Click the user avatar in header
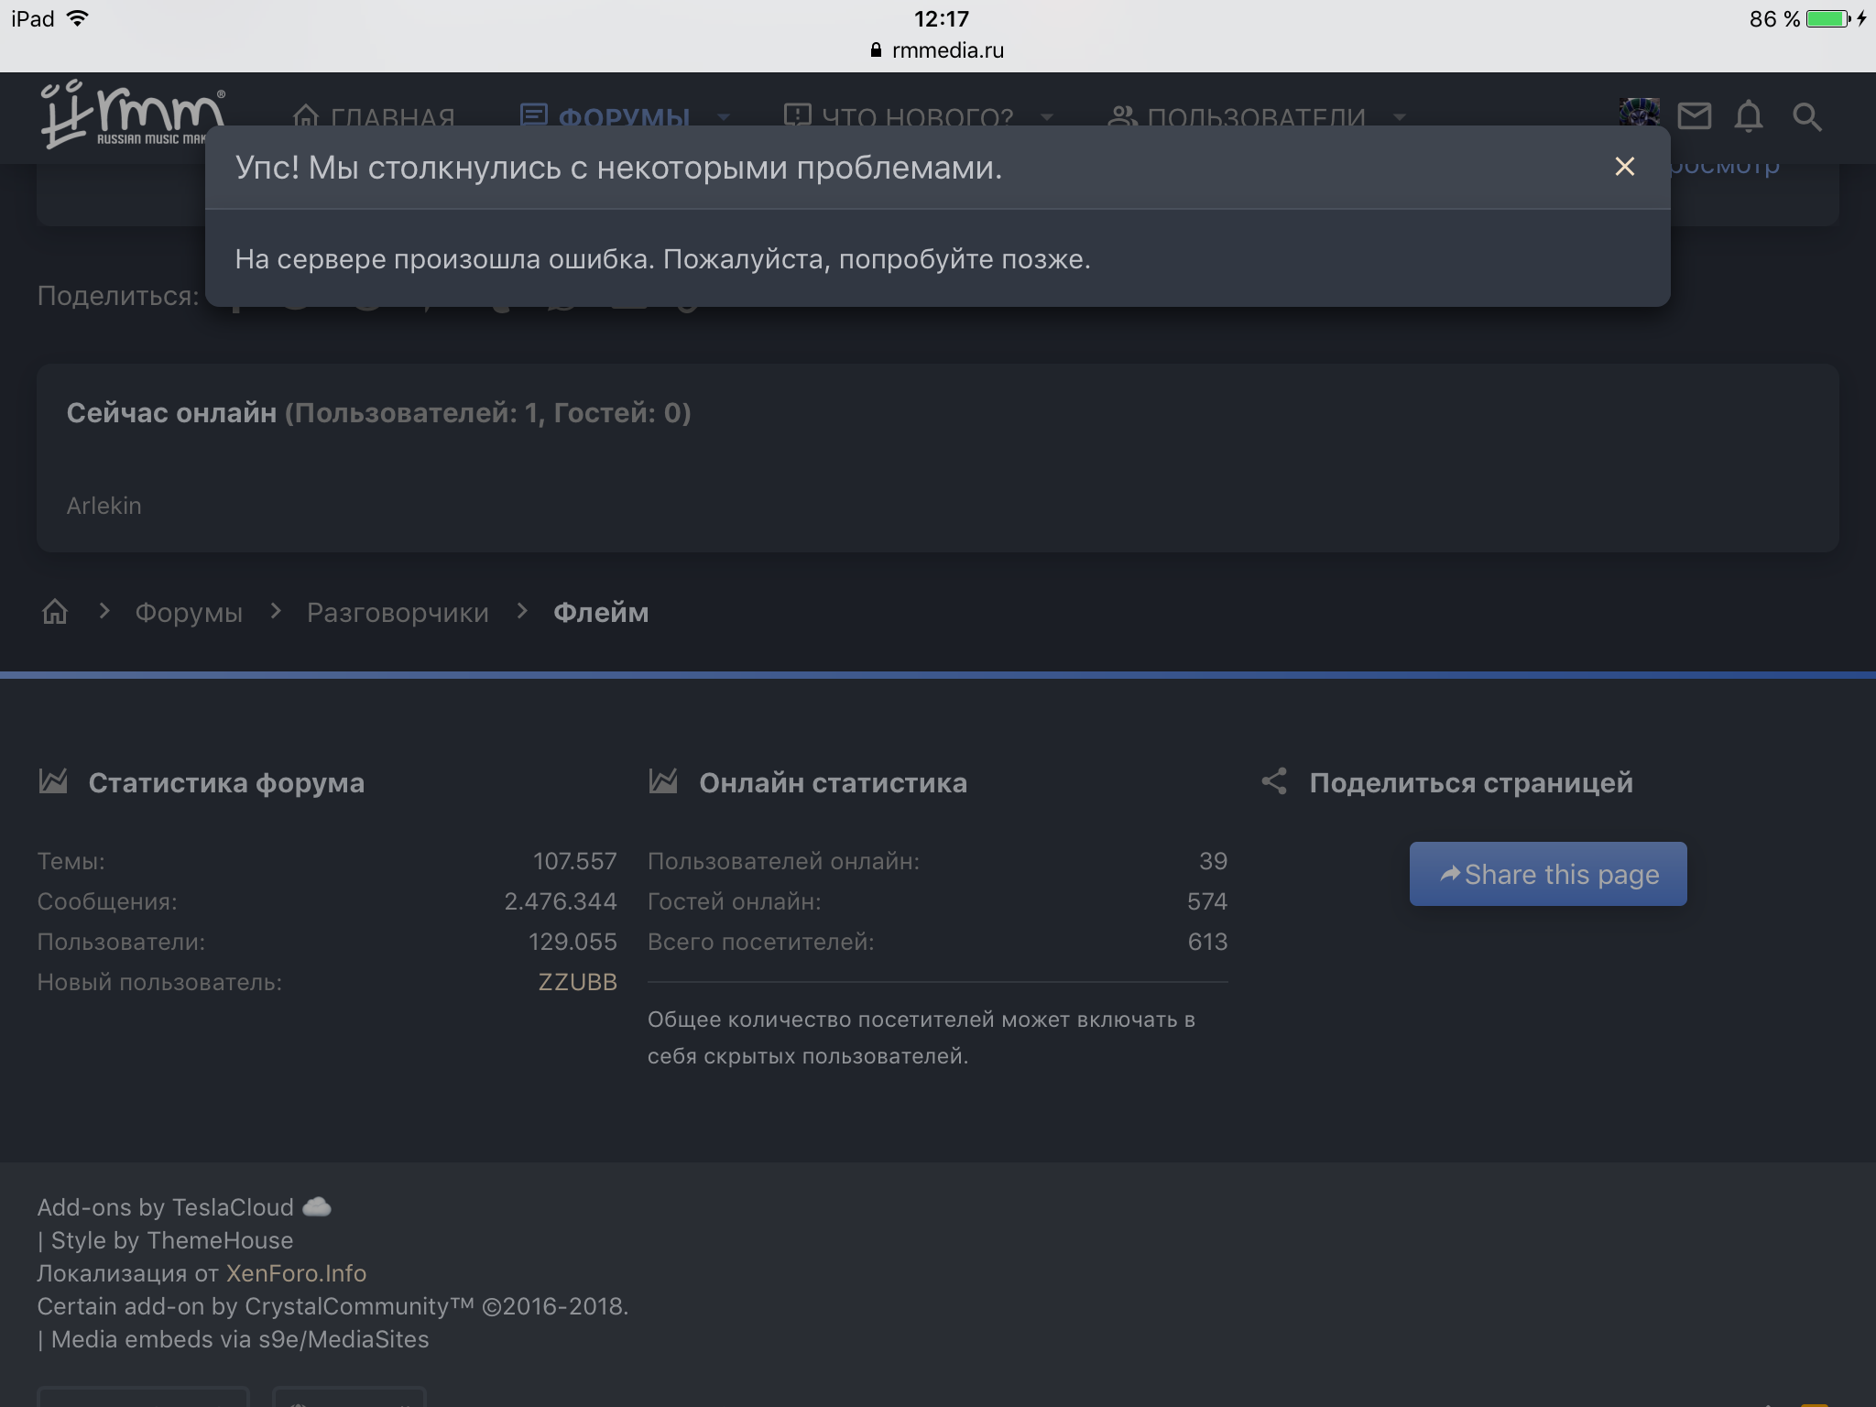The width and height of the screenshot is (1876, 1407). [x=1639, y=112]
